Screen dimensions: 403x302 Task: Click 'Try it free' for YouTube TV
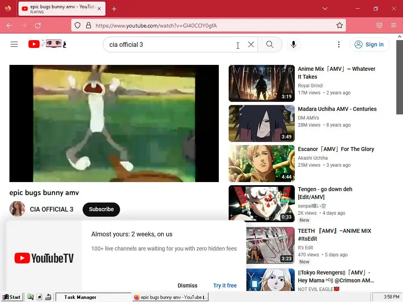(x=225, y=285)
